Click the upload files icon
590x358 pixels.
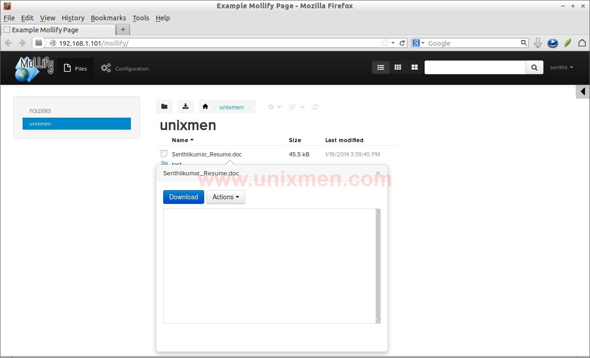(x=185, y=107)
